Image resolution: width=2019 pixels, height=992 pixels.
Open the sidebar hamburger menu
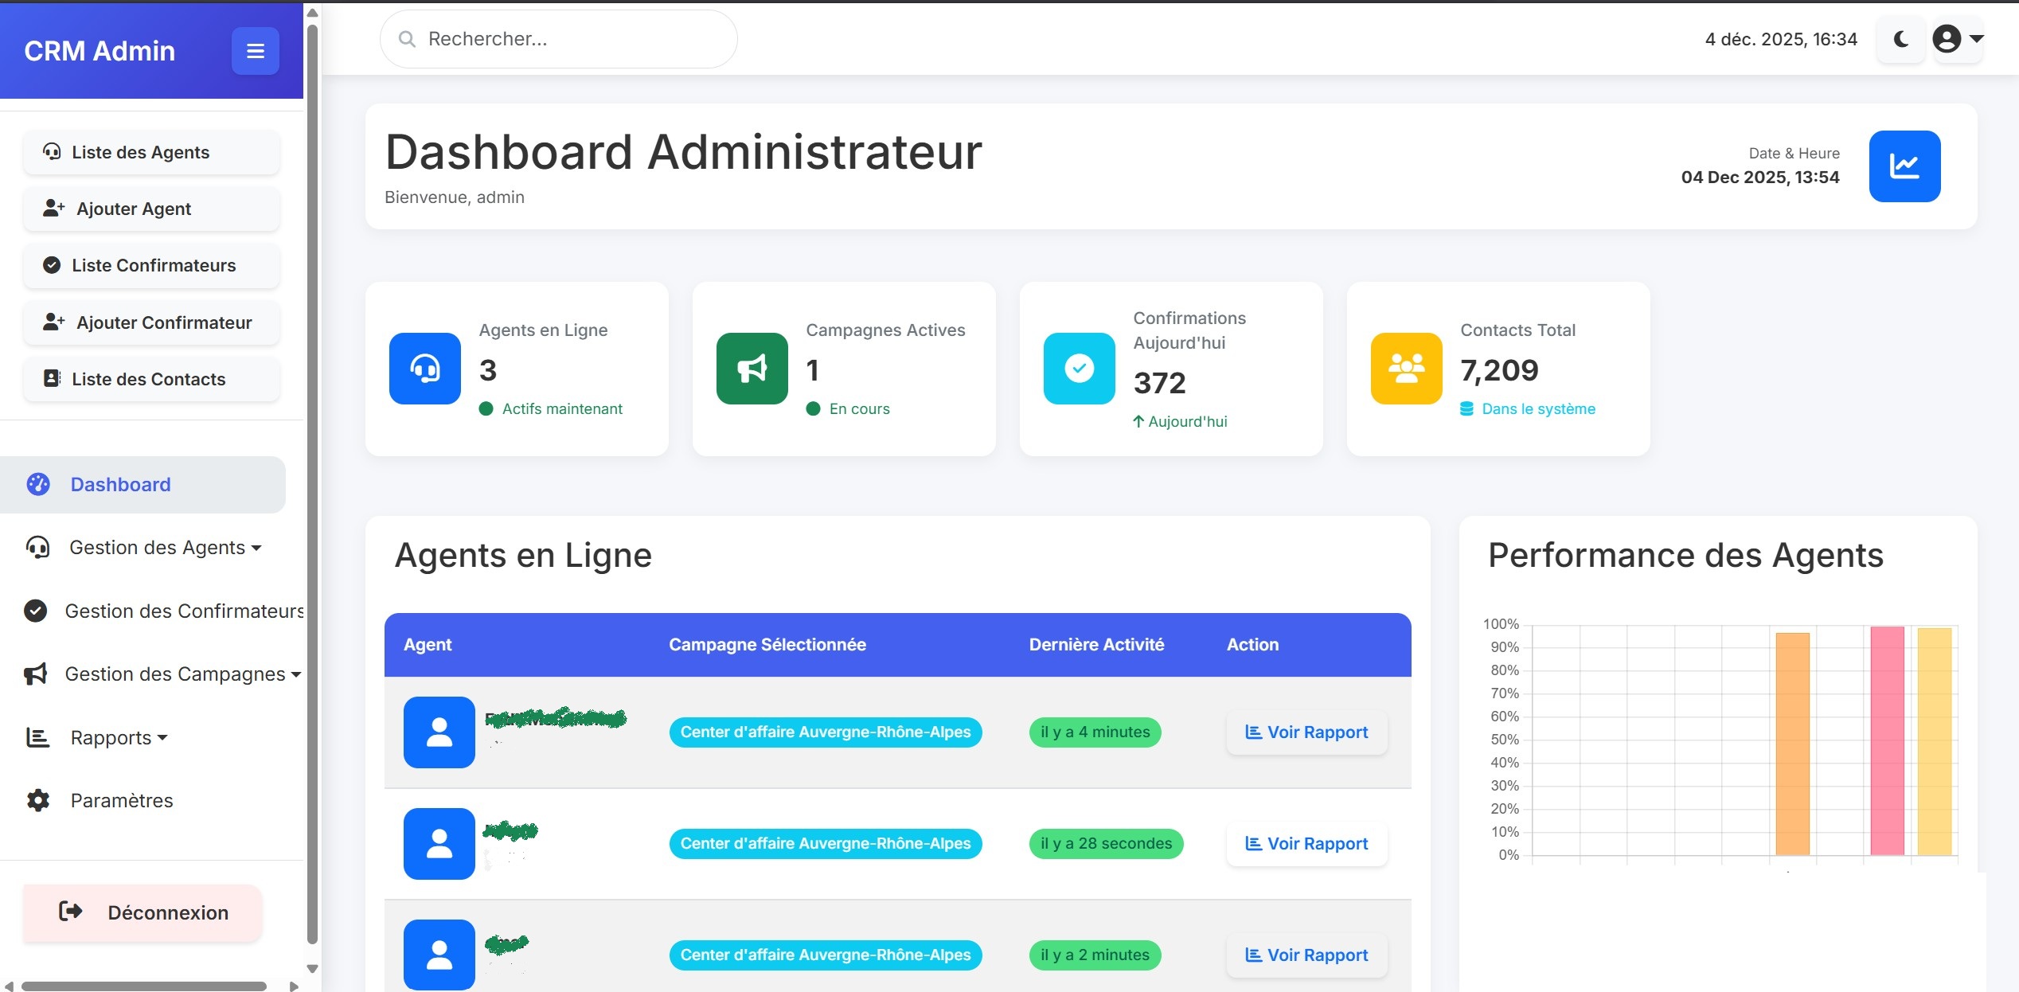pyautogui.click(x=255, y=51)
